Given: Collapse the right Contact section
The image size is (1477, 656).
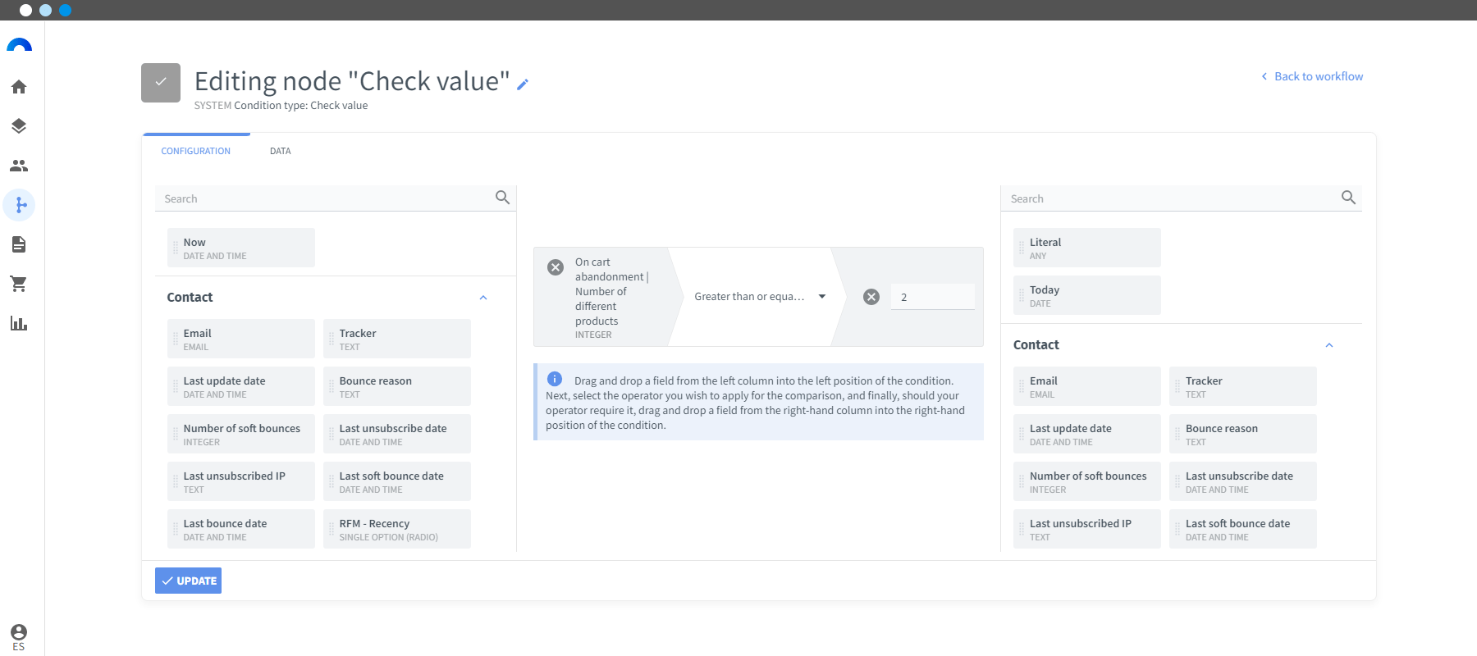Looking at the screenshot, I should click(1329, 345).
